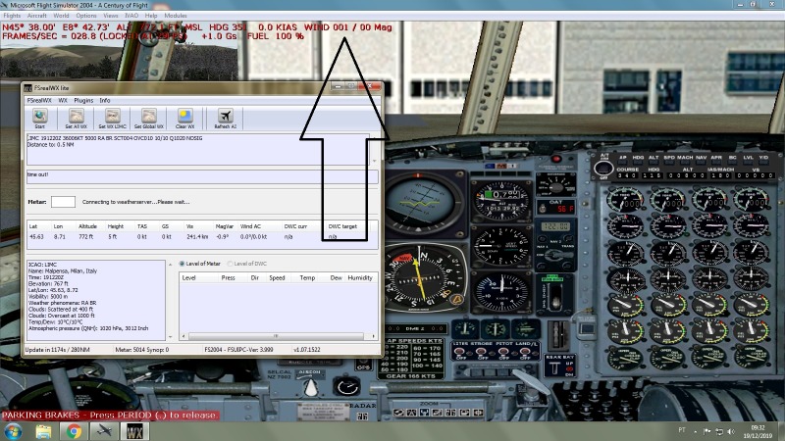The height and width of the screenshot is (441, 785).
Task: Select the Level of DWC radio button
Action: click(x=230, y=264)
